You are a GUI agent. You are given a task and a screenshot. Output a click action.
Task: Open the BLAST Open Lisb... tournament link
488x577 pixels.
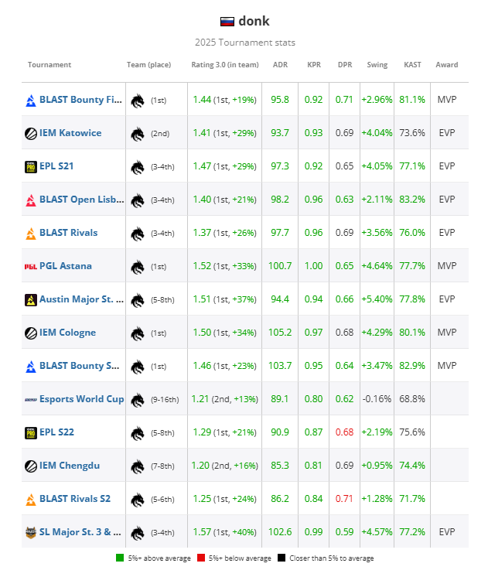[x=81, y=200]
